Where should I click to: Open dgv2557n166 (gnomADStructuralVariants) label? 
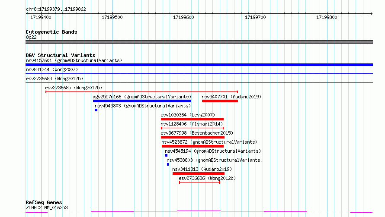[142, 97]
